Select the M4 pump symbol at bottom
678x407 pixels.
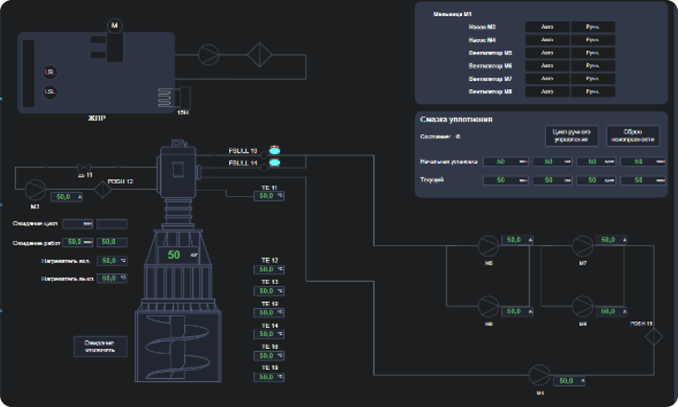(539, 375)
